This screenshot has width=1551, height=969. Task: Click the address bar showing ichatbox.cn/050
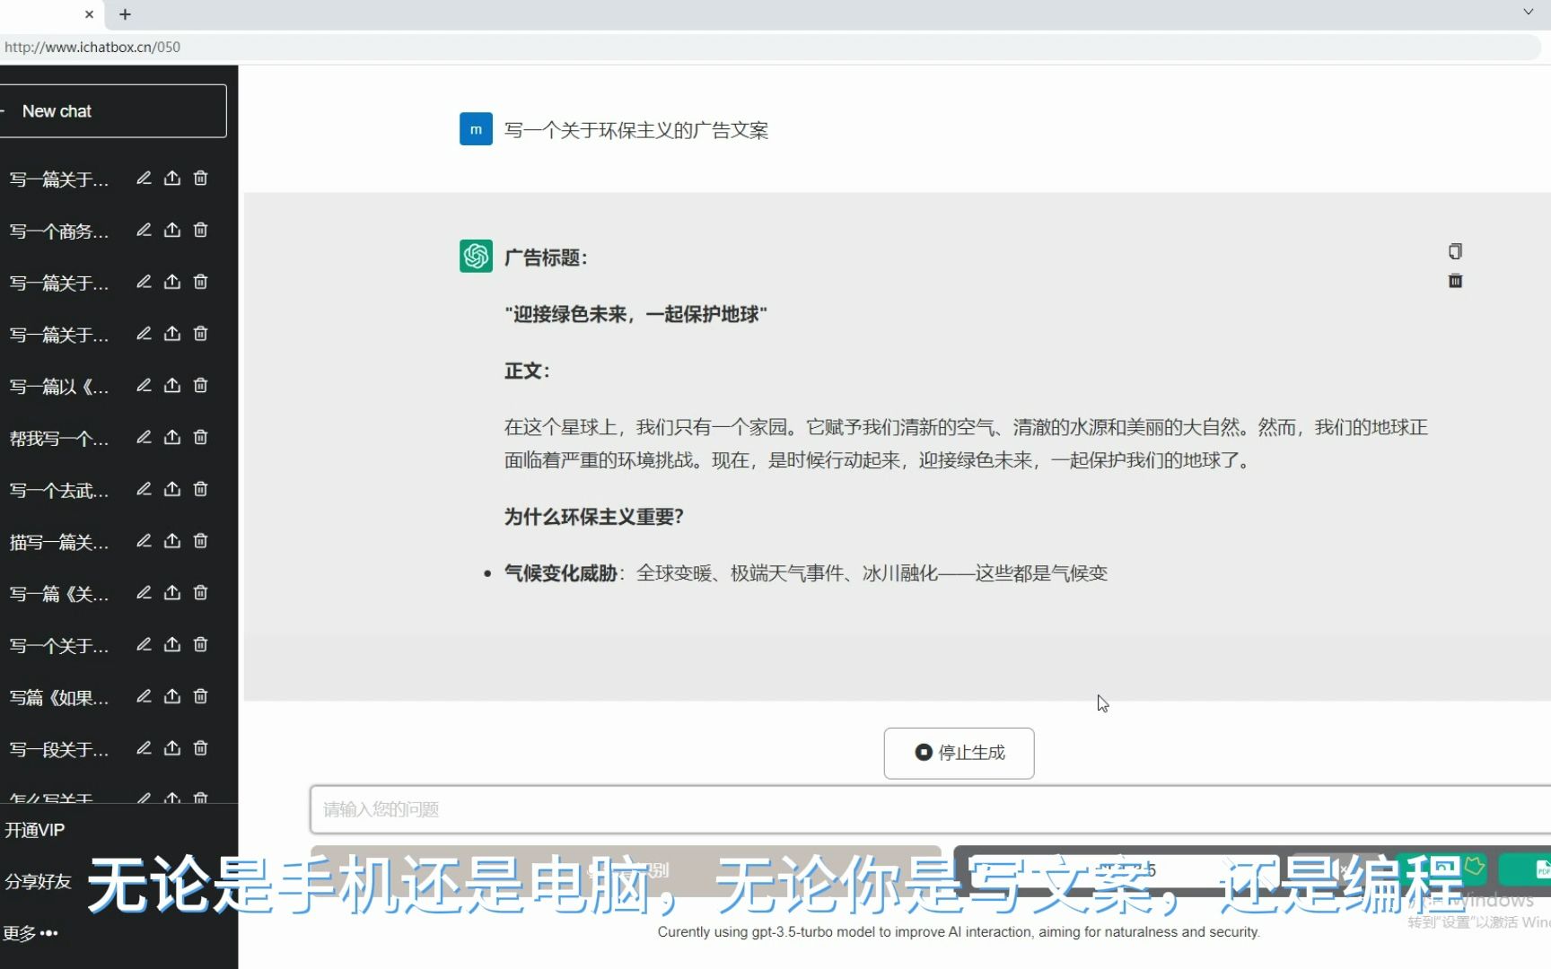point(770,47)
